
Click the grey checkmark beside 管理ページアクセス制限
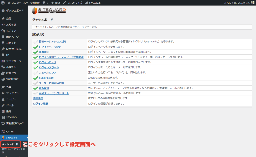coord(35,42)
